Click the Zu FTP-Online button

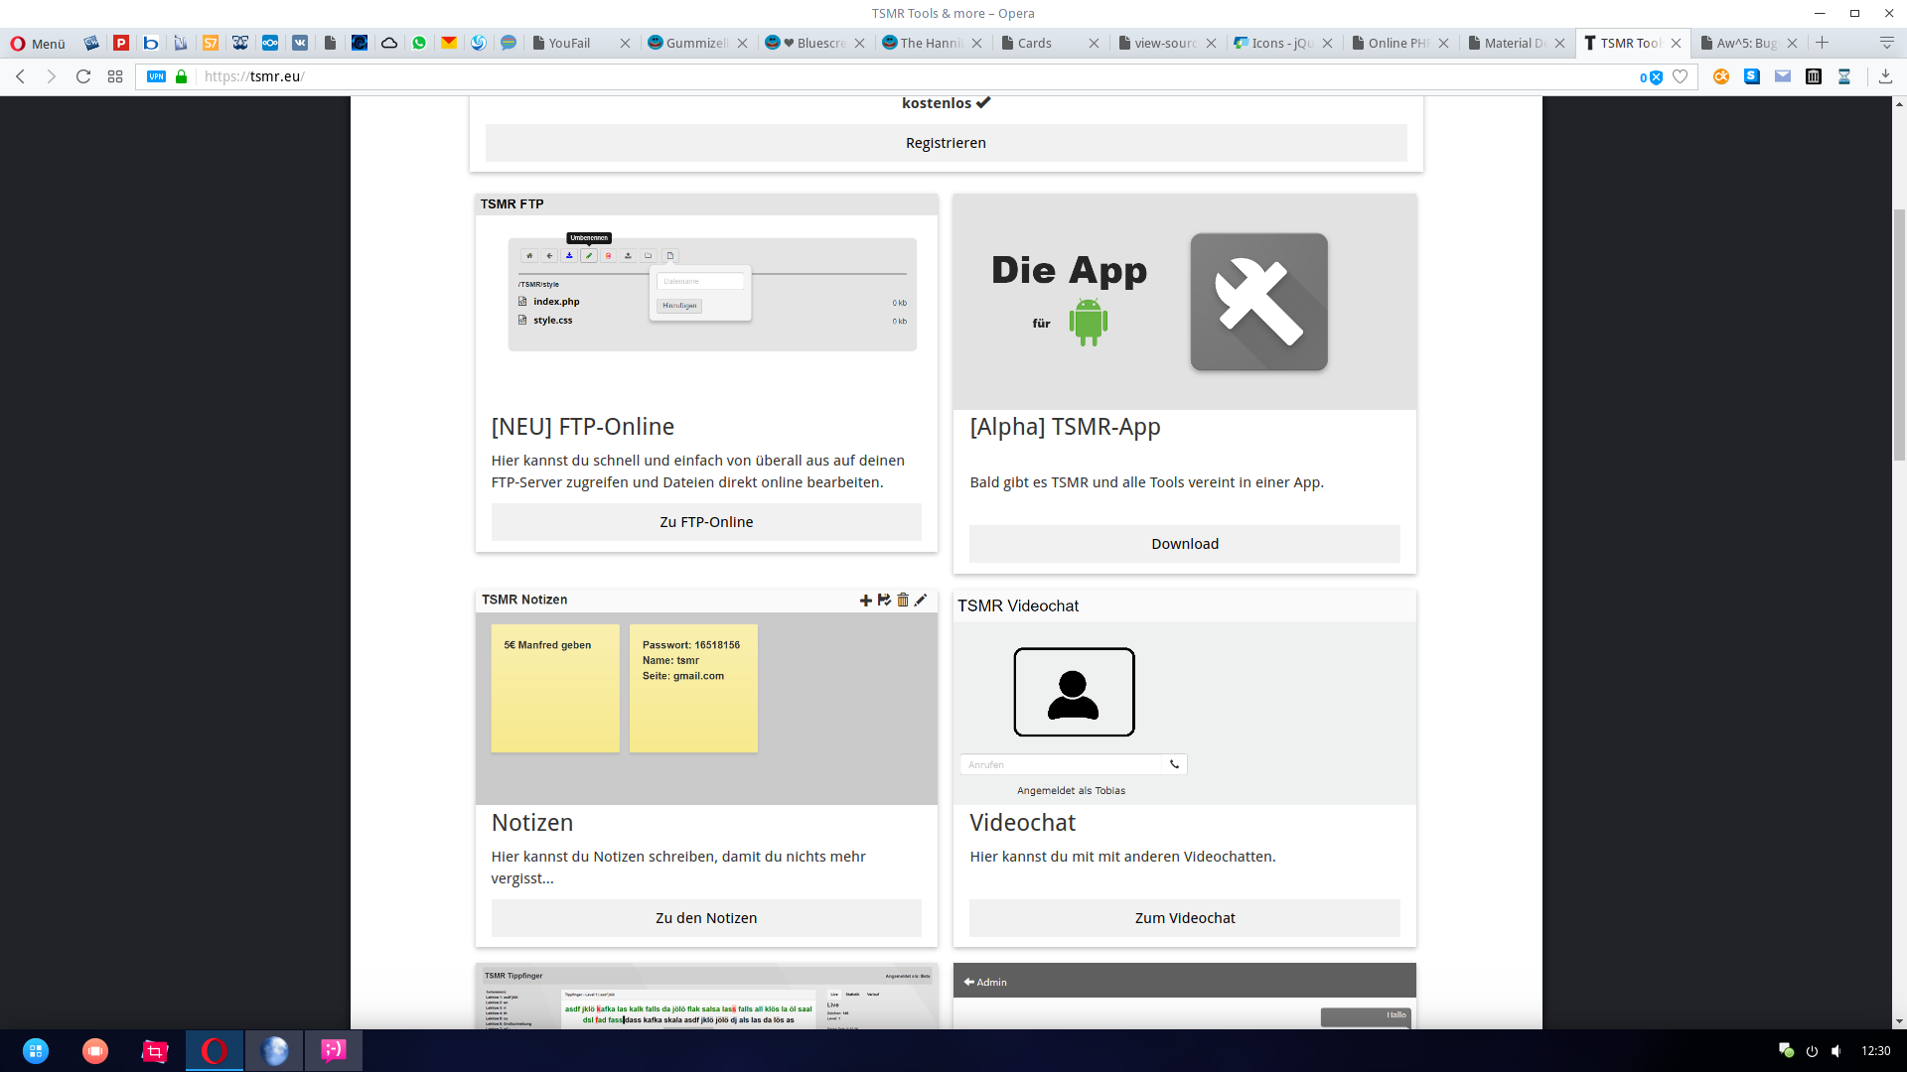tap(706, 522)
